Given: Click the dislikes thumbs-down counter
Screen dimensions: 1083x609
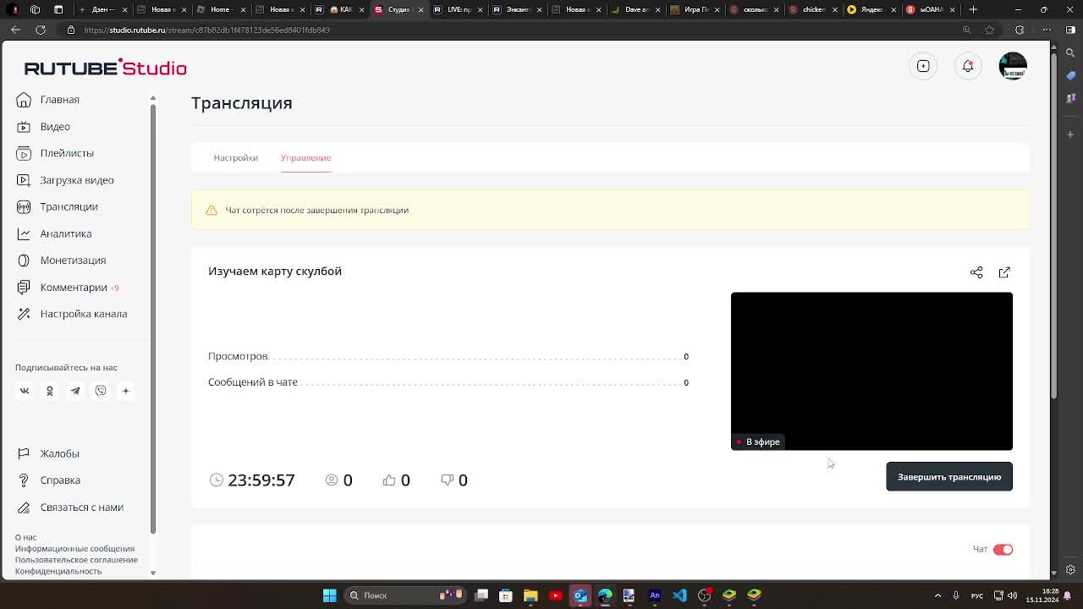Looking at the screenshot, I should pyautogui.click(x=454, y=480).
